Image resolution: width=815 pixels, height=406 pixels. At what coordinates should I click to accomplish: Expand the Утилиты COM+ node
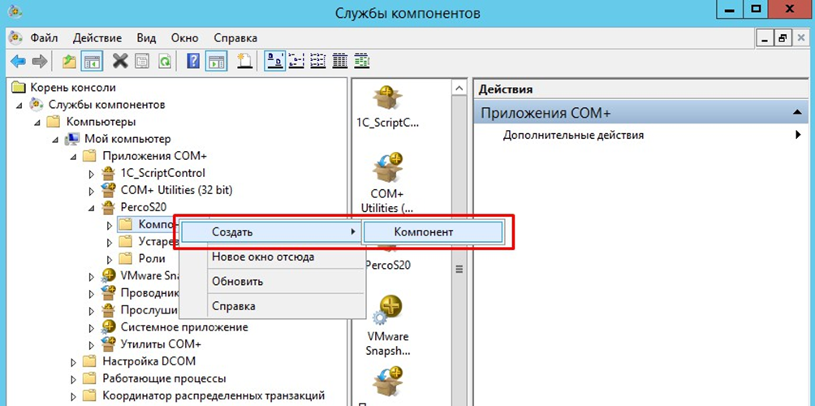pos(92,344)
